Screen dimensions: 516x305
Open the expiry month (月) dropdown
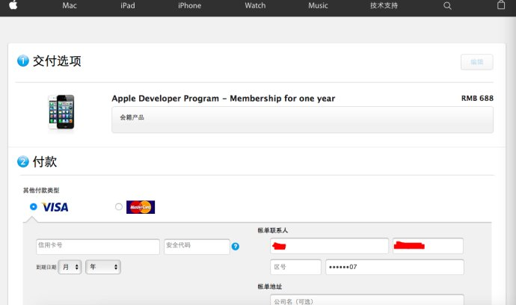[x=70, y=267]
